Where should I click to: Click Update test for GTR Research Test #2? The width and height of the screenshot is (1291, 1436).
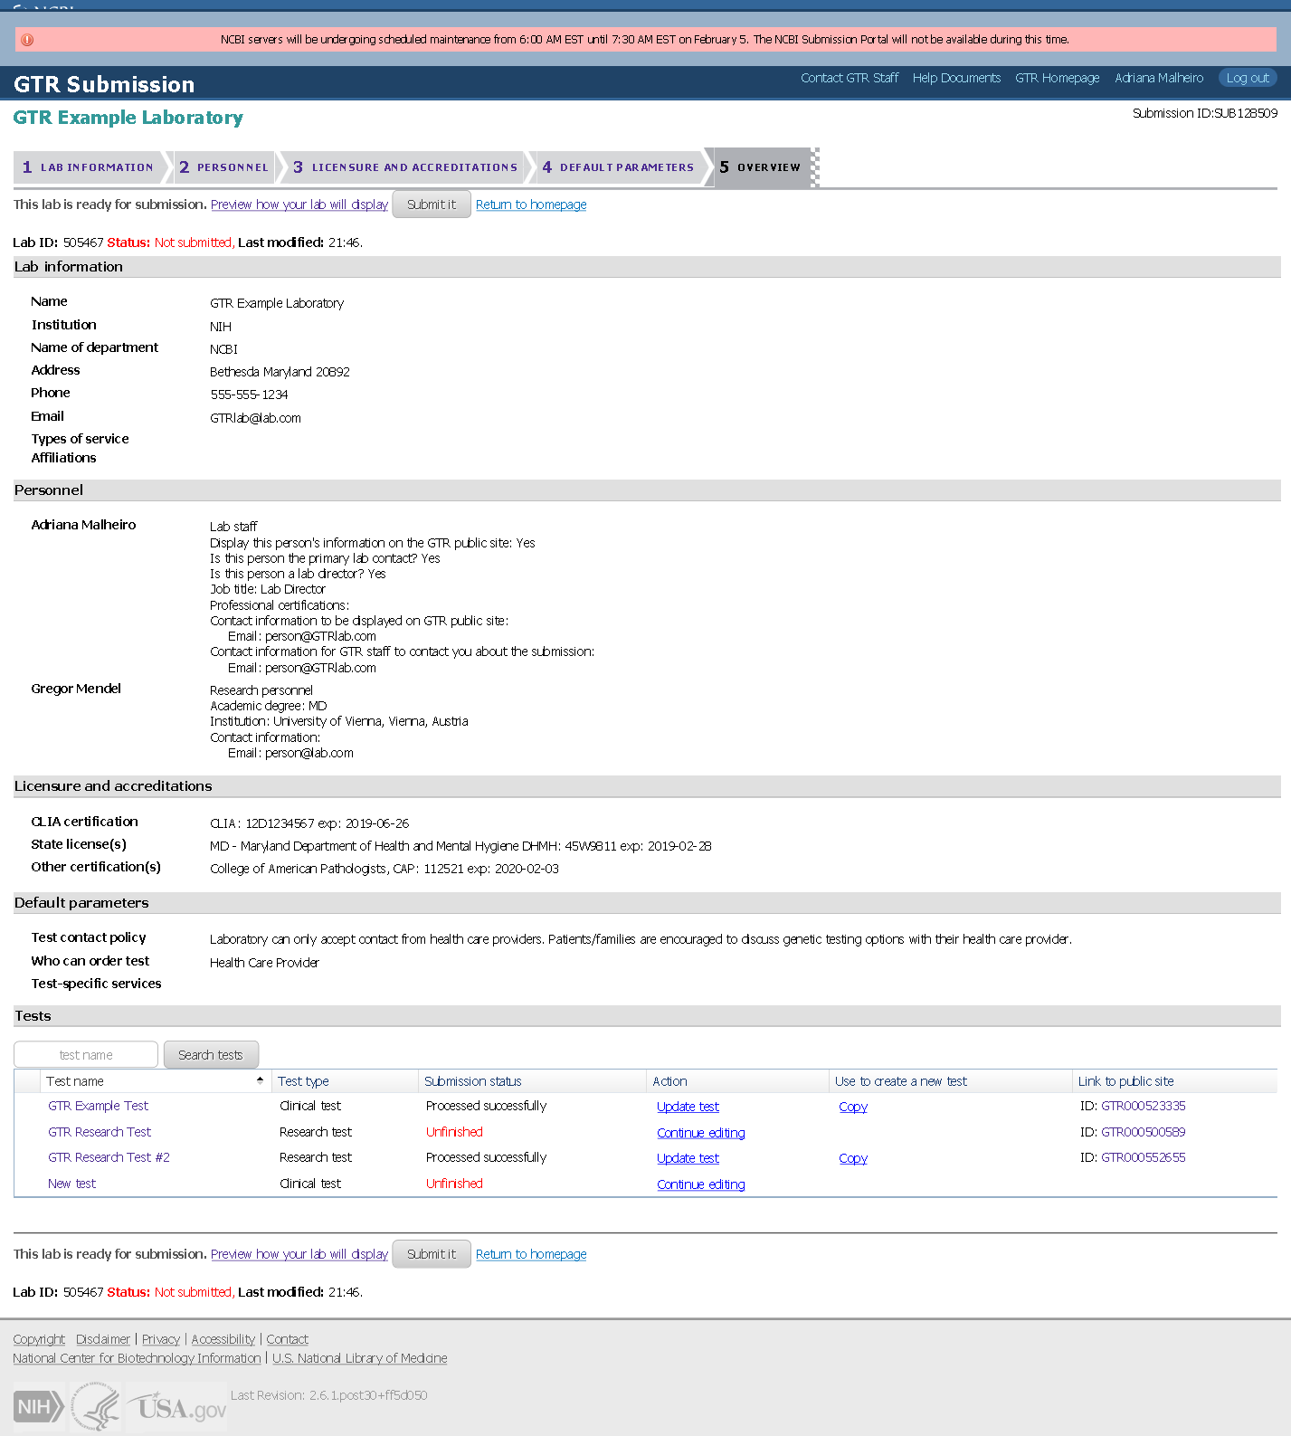coord(688,1158)
